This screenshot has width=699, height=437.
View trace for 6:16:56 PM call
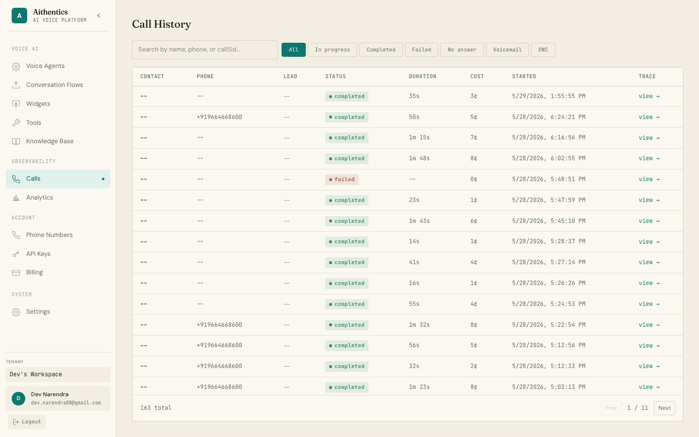[649, 138]
